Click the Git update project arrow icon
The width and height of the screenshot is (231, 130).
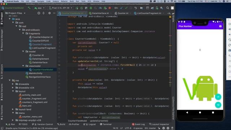tap(121, 8)
